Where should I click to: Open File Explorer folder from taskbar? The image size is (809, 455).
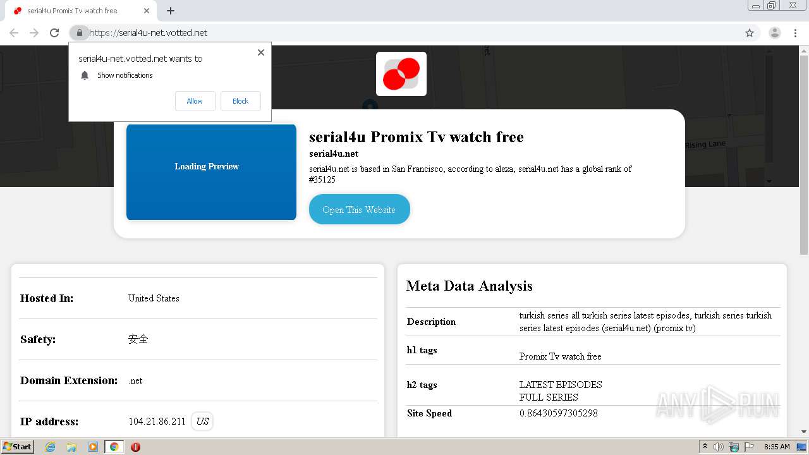[71, 447]
